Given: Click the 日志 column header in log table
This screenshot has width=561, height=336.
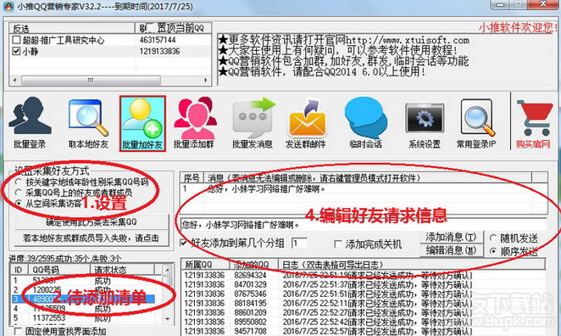Looking at the screenshot, I should coord(412,265).
